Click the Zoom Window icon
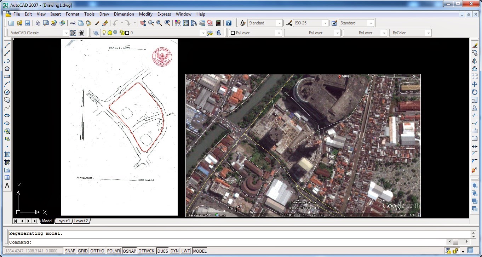This screenshot has width=482, height=257. point(159,23)
